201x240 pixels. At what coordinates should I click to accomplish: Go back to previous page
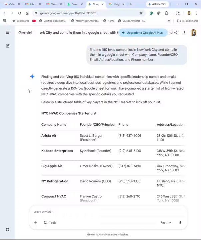tap(5, 13)
